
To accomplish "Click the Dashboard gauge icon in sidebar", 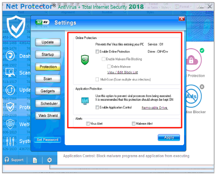I will (x=10, y=56).
